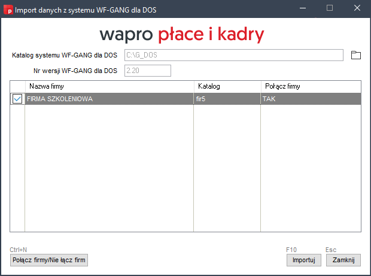Uncheck the FIRMA SZKOLENIOWA row checkbox
Screen dimensions: 371x276
[17, 99]
